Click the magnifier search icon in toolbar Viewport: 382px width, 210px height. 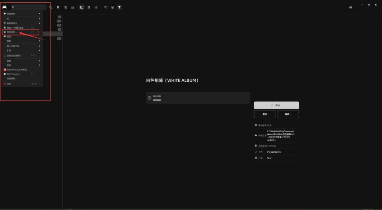[x=50, y=7]
